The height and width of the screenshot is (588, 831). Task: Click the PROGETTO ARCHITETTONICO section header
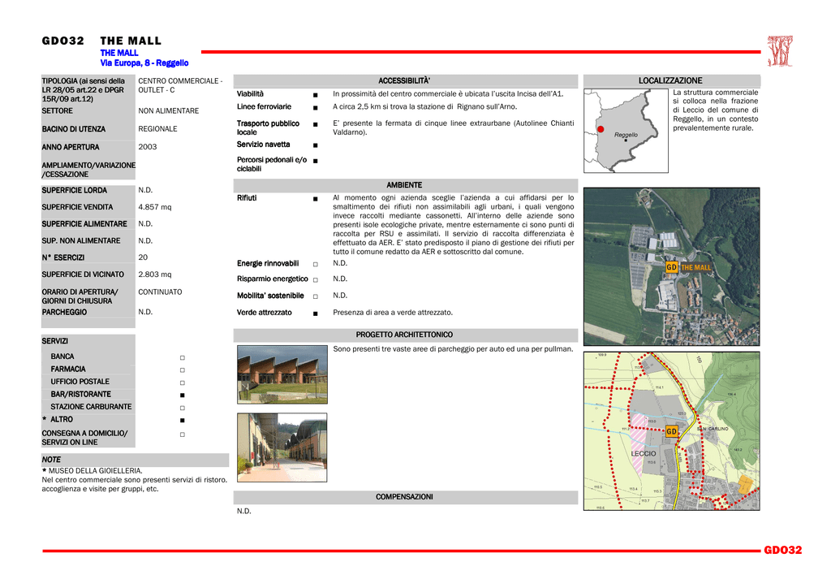coord(404,335)
